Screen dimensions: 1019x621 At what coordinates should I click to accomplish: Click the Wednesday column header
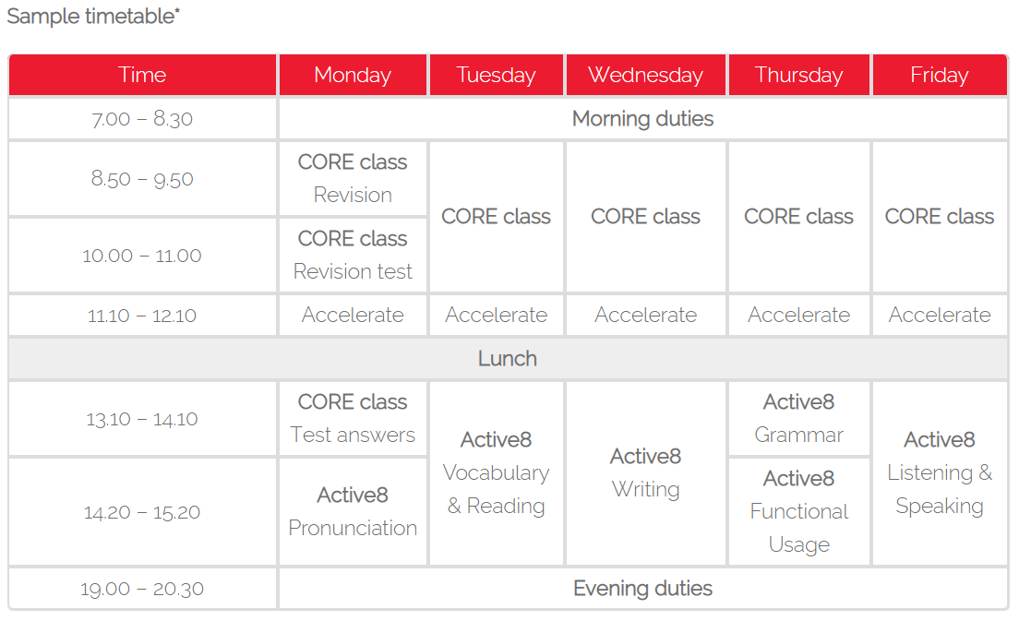tap(645, 76)
